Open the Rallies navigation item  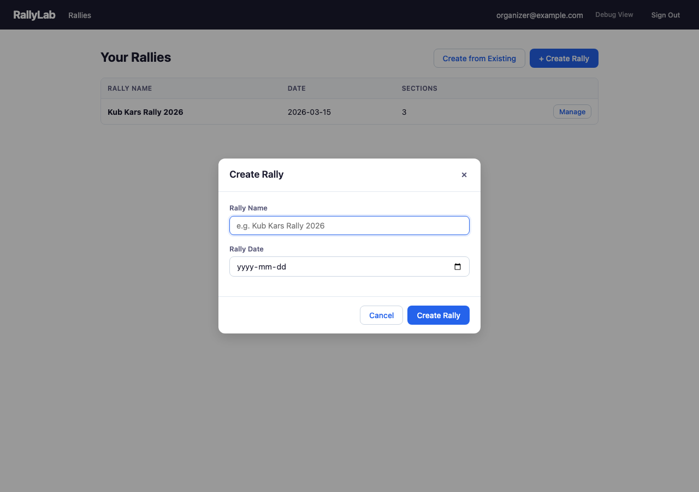click(79, 15)
